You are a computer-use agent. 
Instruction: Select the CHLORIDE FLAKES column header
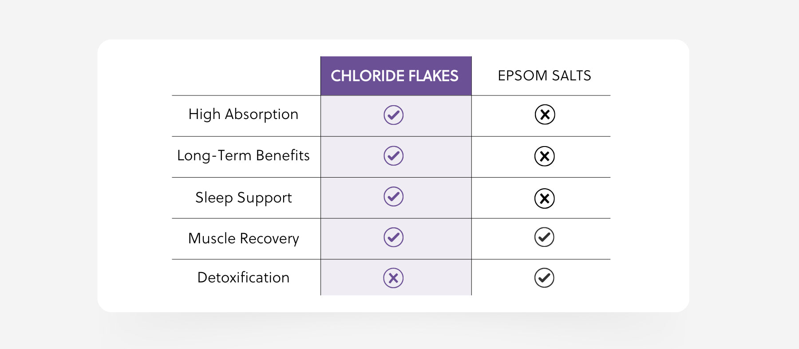(x=395, y=76)
